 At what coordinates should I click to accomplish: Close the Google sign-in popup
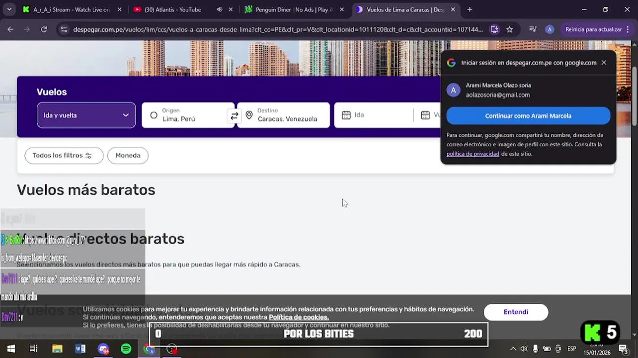pos(604,63)
